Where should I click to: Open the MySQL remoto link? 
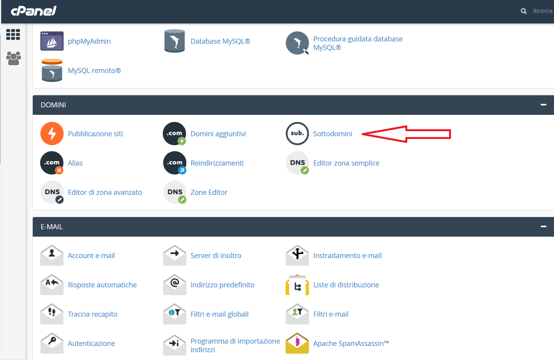pyautogui.click(x=94, y=70)
